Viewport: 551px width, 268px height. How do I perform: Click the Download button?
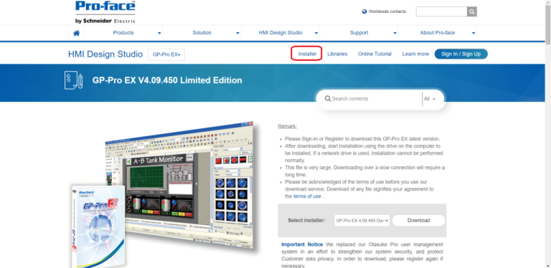point(418,220)
